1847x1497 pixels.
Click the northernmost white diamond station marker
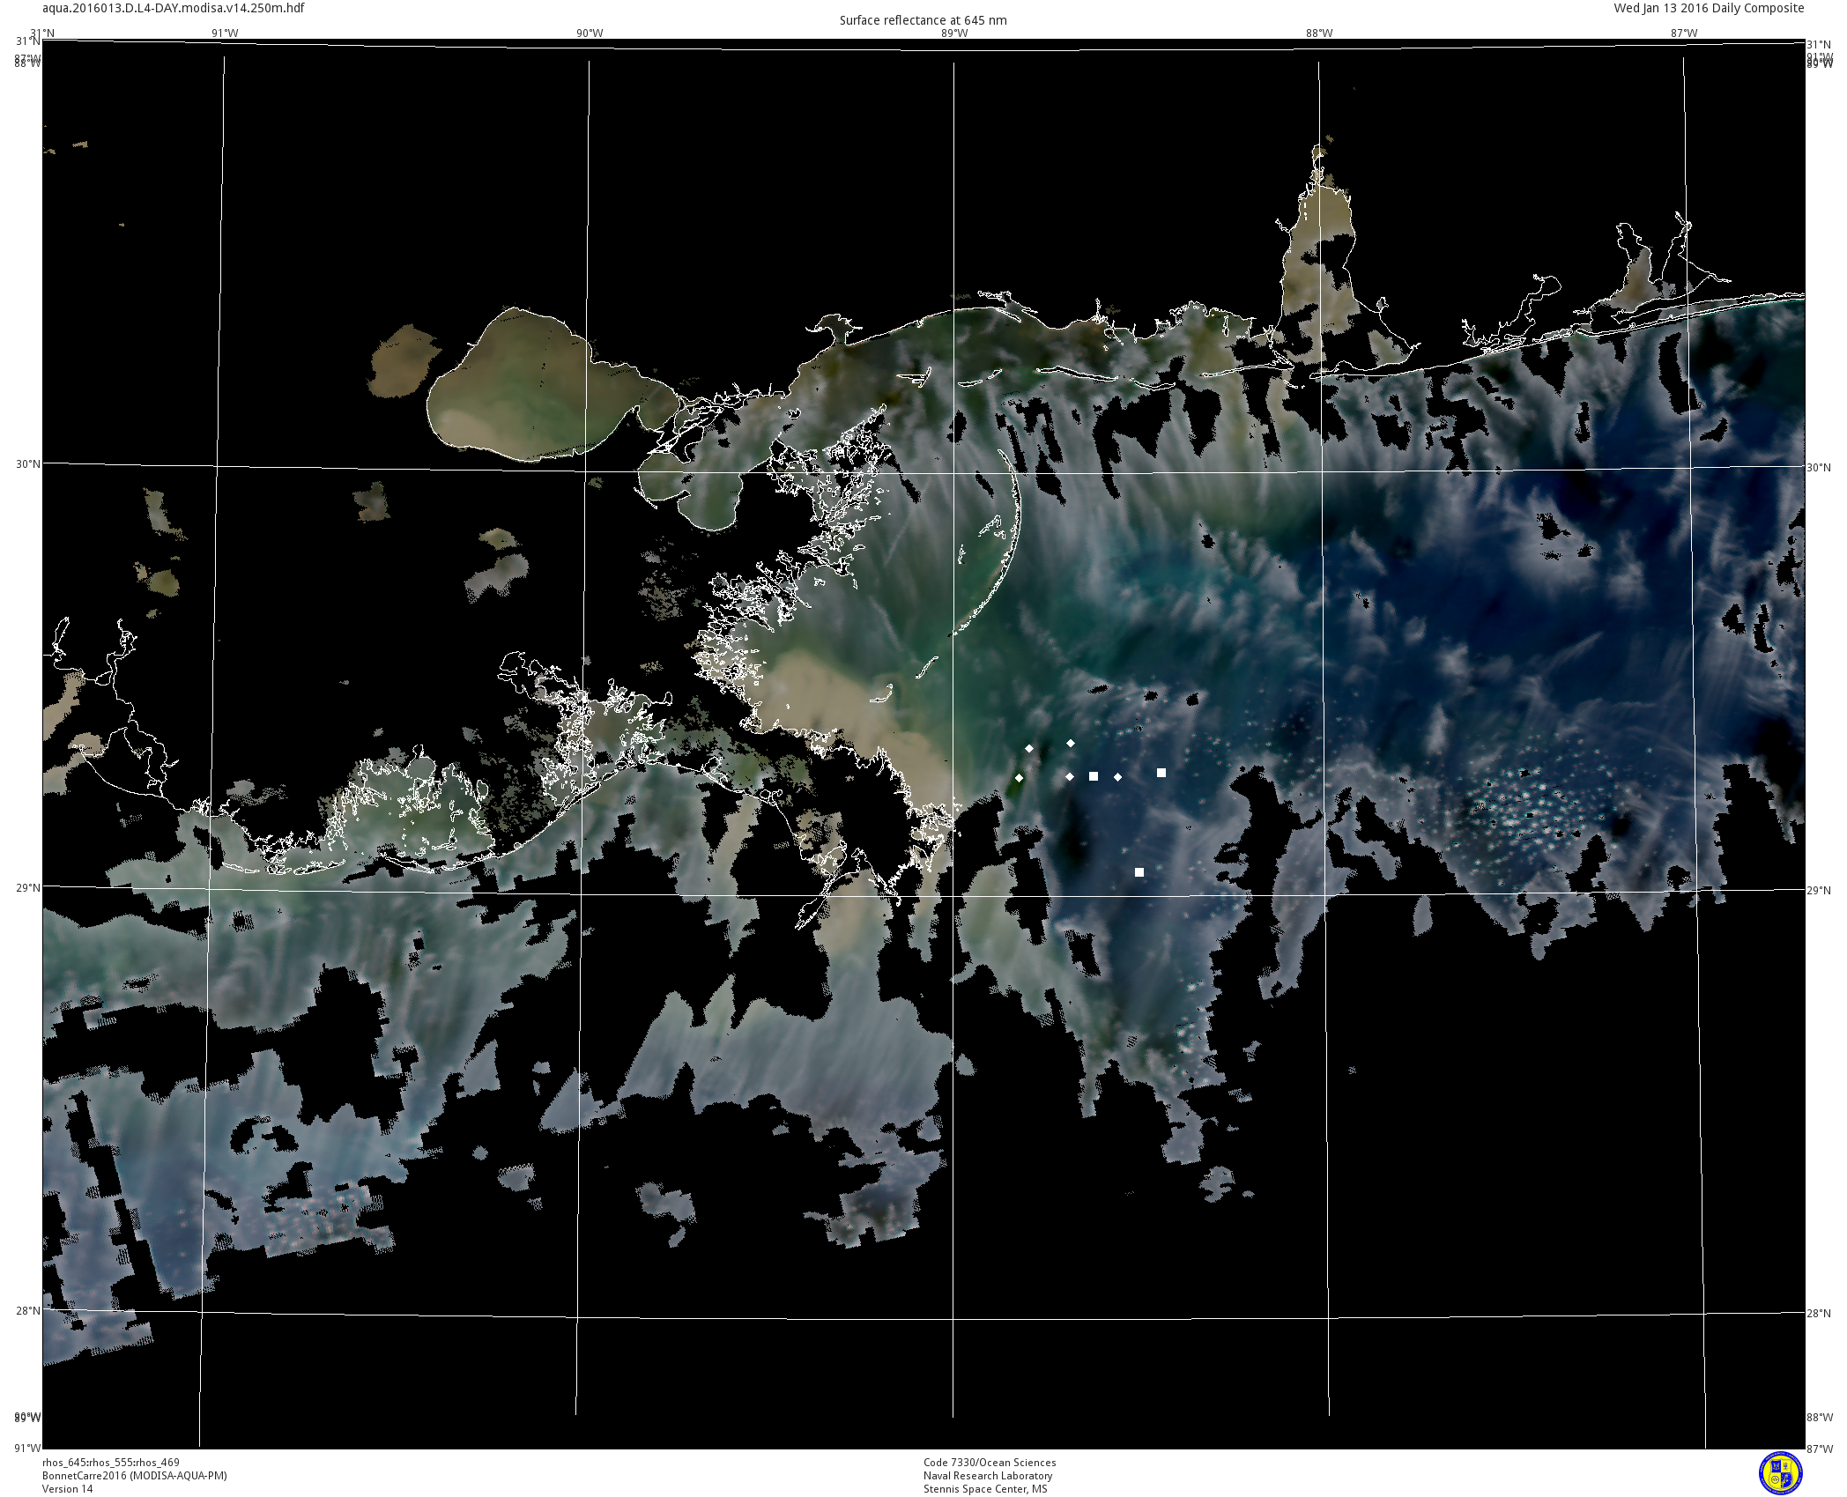[x=1071, y=744]
